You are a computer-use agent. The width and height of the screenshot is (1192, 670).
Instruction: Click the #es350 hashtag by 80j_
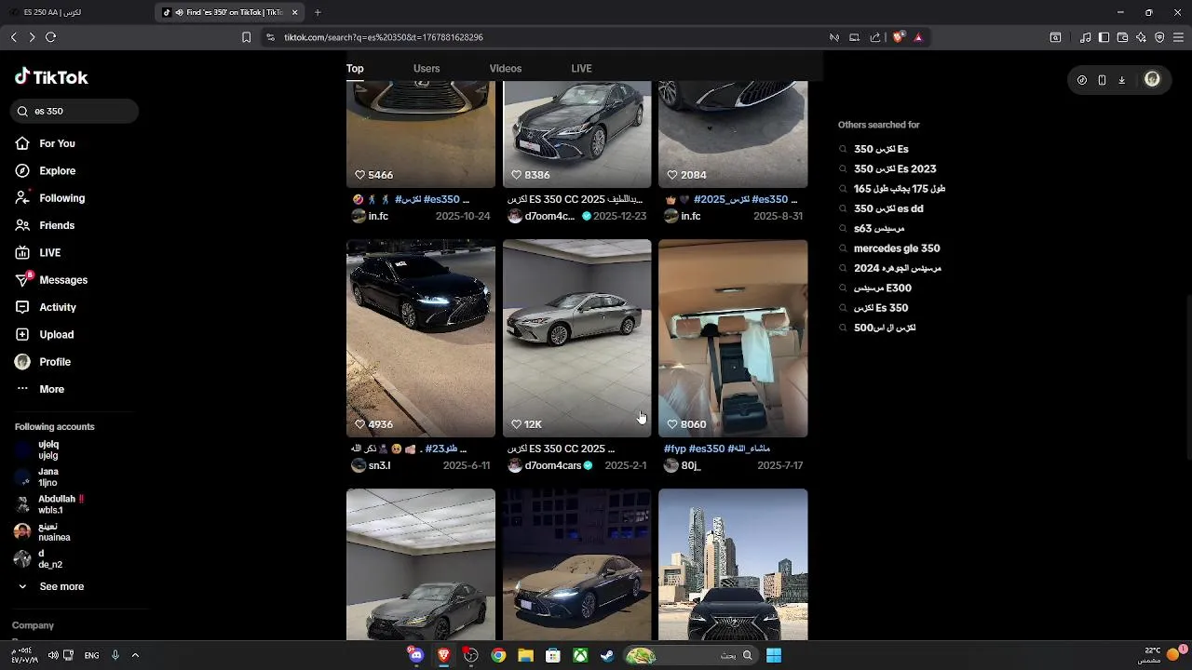click(x=707, y=449)
